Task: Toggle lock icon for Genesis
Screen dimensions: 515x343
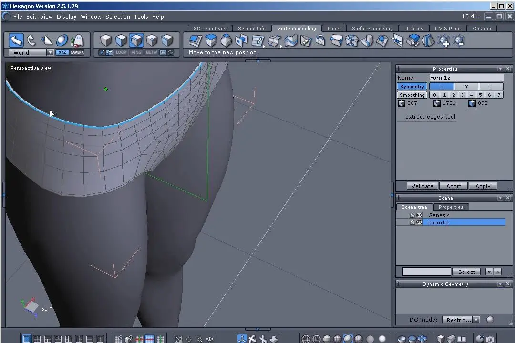Action: point(412,215)
